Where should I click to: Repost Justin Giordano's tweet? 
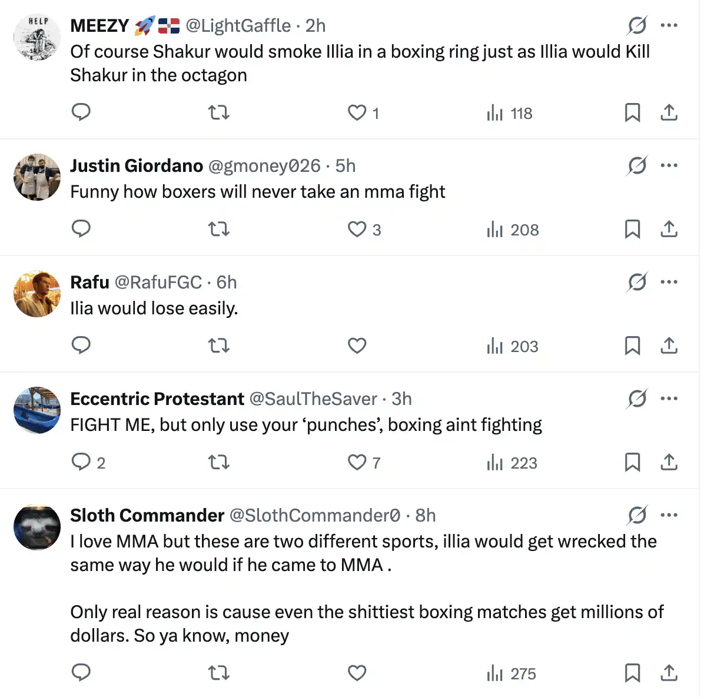(x=219, y=228)
